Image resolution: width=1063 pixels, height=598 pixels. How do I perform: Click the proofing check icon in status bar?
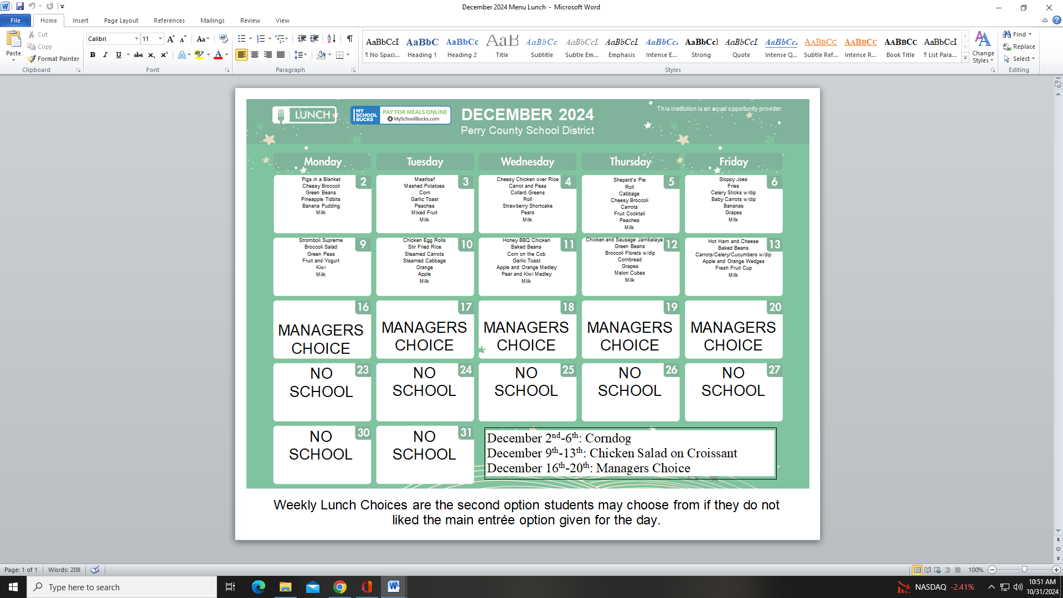pos(95,570)
